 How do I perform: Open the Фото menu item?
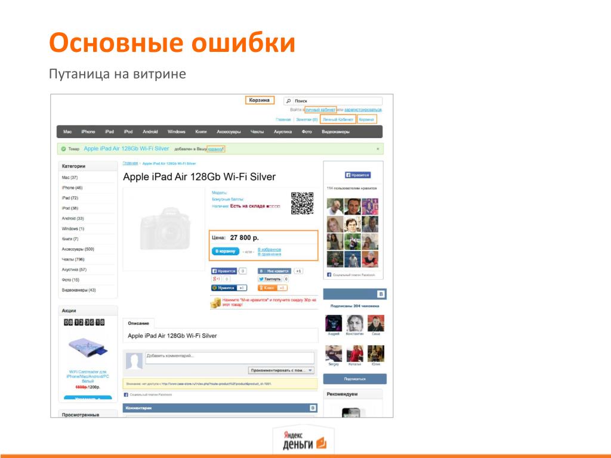pos(307,132)
